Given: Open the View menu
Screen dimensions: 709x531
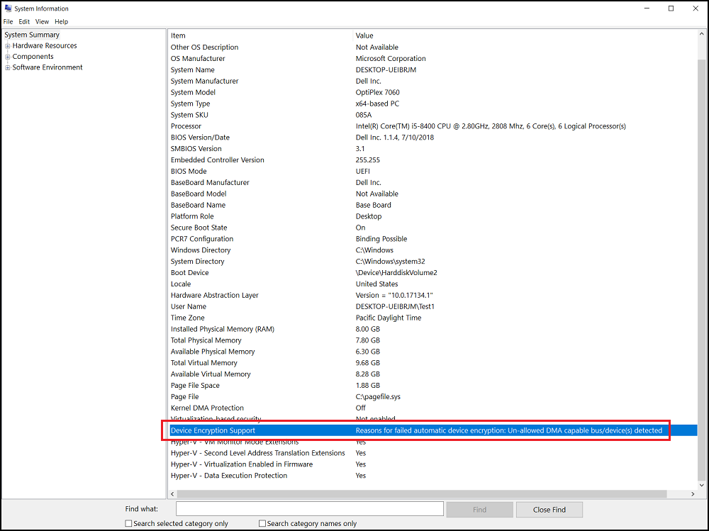Looking at the screenshot, I should [x=42, y=21].
